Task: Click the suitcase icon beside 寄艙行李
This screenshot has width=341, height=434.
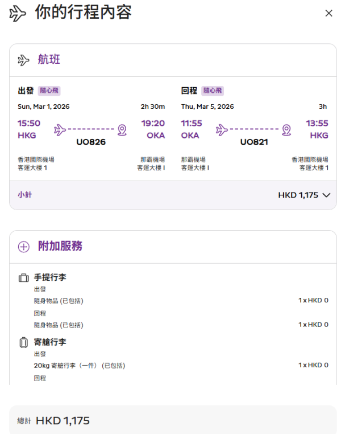Action: pyautogui.click(x=24, y=342)
